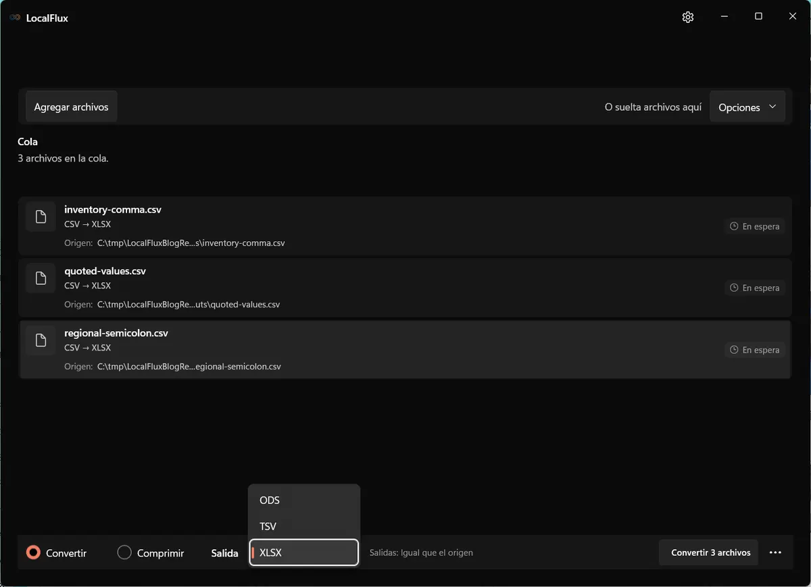
Task: Click the Agregar archivos button
Action: tap(72, 107)
